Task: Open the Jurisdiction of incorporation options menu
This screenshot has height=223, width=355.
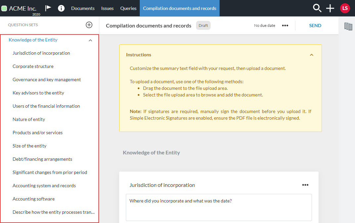Action: click(305, 185)
